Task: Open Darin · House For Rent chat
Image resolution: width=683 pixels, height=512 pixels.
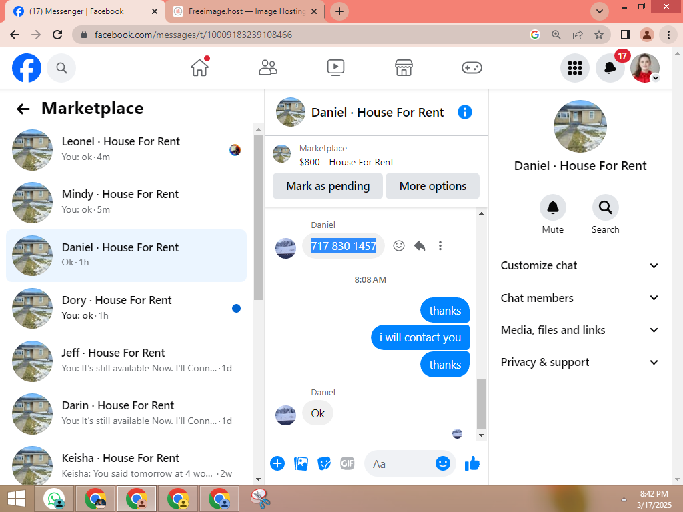Action: click(126, 413)
